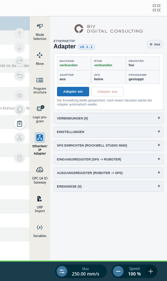
Task: Click the SPS keine status cell
Action: [x=109, y=77]
